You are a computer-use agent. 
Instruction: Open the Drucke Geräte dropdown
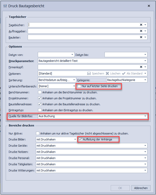[x=145, y=146]
